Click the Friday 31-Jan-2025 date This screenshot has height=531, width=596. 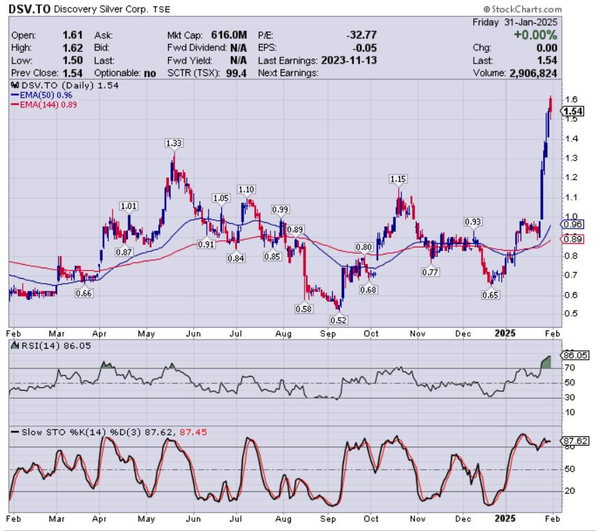(514, 22)
